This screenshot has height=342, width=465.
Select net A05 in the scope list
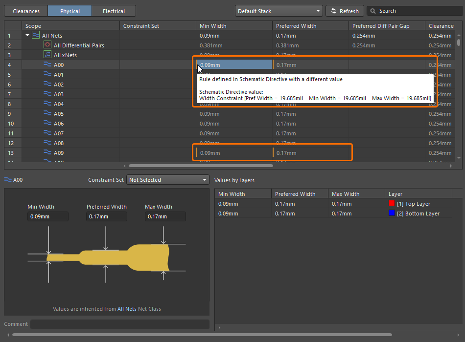tap(59, 114)
